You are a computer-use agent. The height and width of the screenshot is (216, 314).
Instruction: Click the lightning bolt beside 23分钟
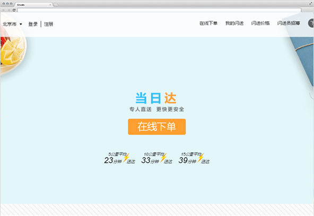click(x=126, y=158)
